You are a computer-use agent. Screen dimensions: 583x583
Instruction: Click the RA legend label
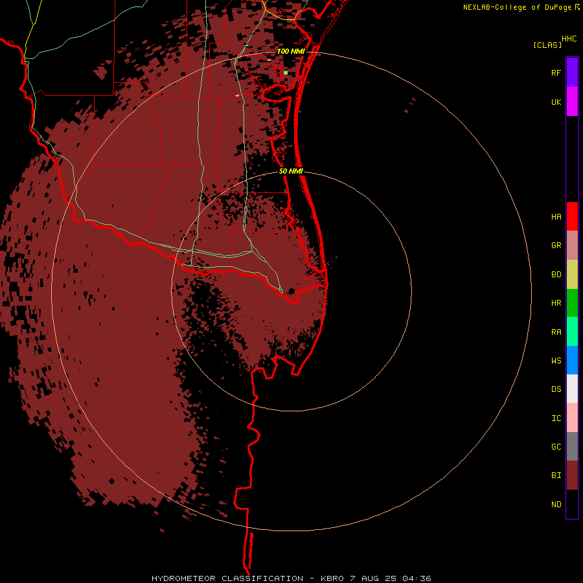click(x=556, y=332)
